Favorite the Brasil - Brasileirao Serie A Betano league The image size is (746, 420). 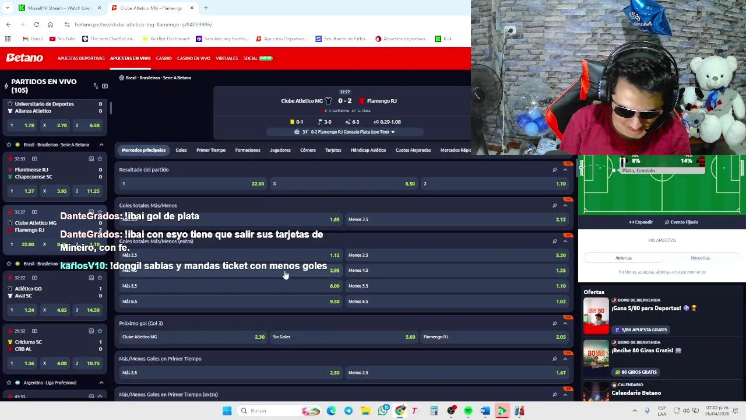[9, 145]
